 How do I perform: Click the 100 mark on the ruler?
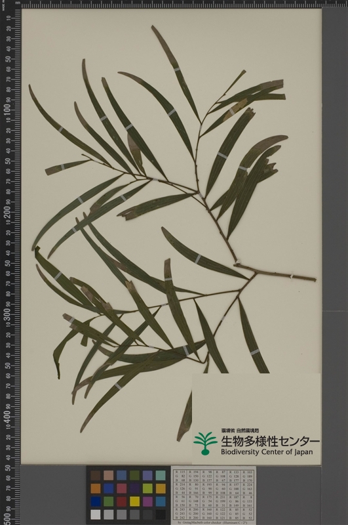click(8, 111)
